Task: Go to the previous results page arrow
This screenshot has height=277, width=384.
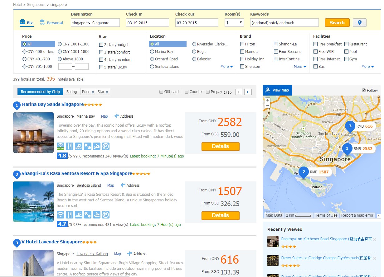Action: [x=239, y=92]
